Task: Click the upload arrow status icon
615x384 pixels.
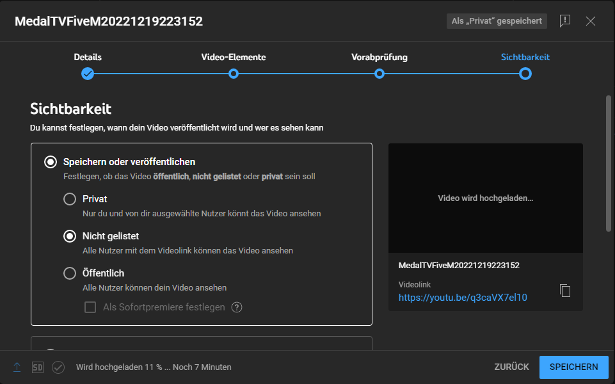Action: tap(17, 367)
